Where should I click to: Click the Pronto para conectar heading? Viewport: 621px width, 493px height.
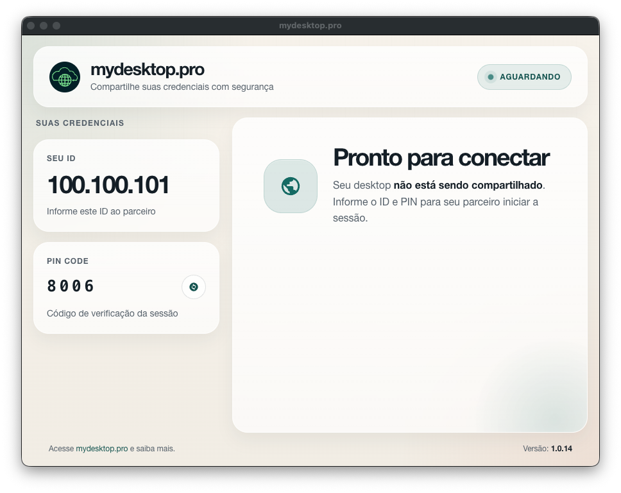pos(441,157)
